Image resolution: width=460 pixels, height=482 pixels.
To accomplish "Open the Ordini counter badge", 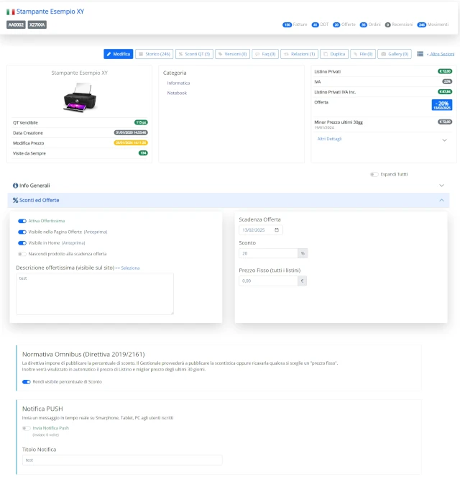I will pos(364,24).
